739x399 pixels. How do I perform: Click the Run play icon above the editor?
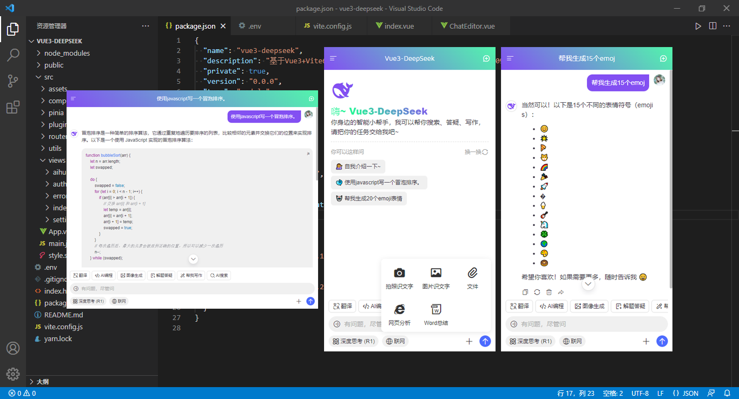tap(698, 26)
